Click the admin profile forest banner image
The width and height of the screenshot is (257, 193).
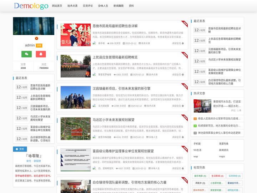coord(34,26)
